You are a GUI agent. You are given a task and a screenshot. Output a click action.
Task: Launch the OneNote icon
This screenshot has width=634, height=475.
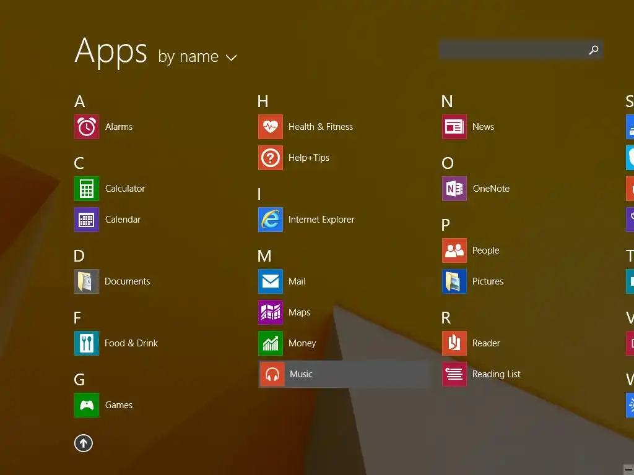454,189
